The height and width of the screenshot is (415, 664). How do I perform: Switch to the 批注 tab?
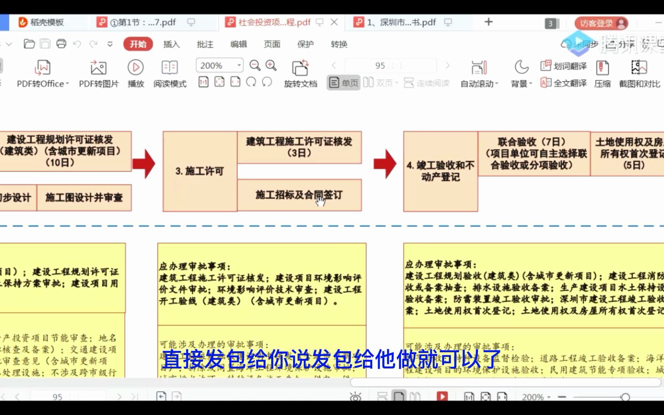pos(205,44)
